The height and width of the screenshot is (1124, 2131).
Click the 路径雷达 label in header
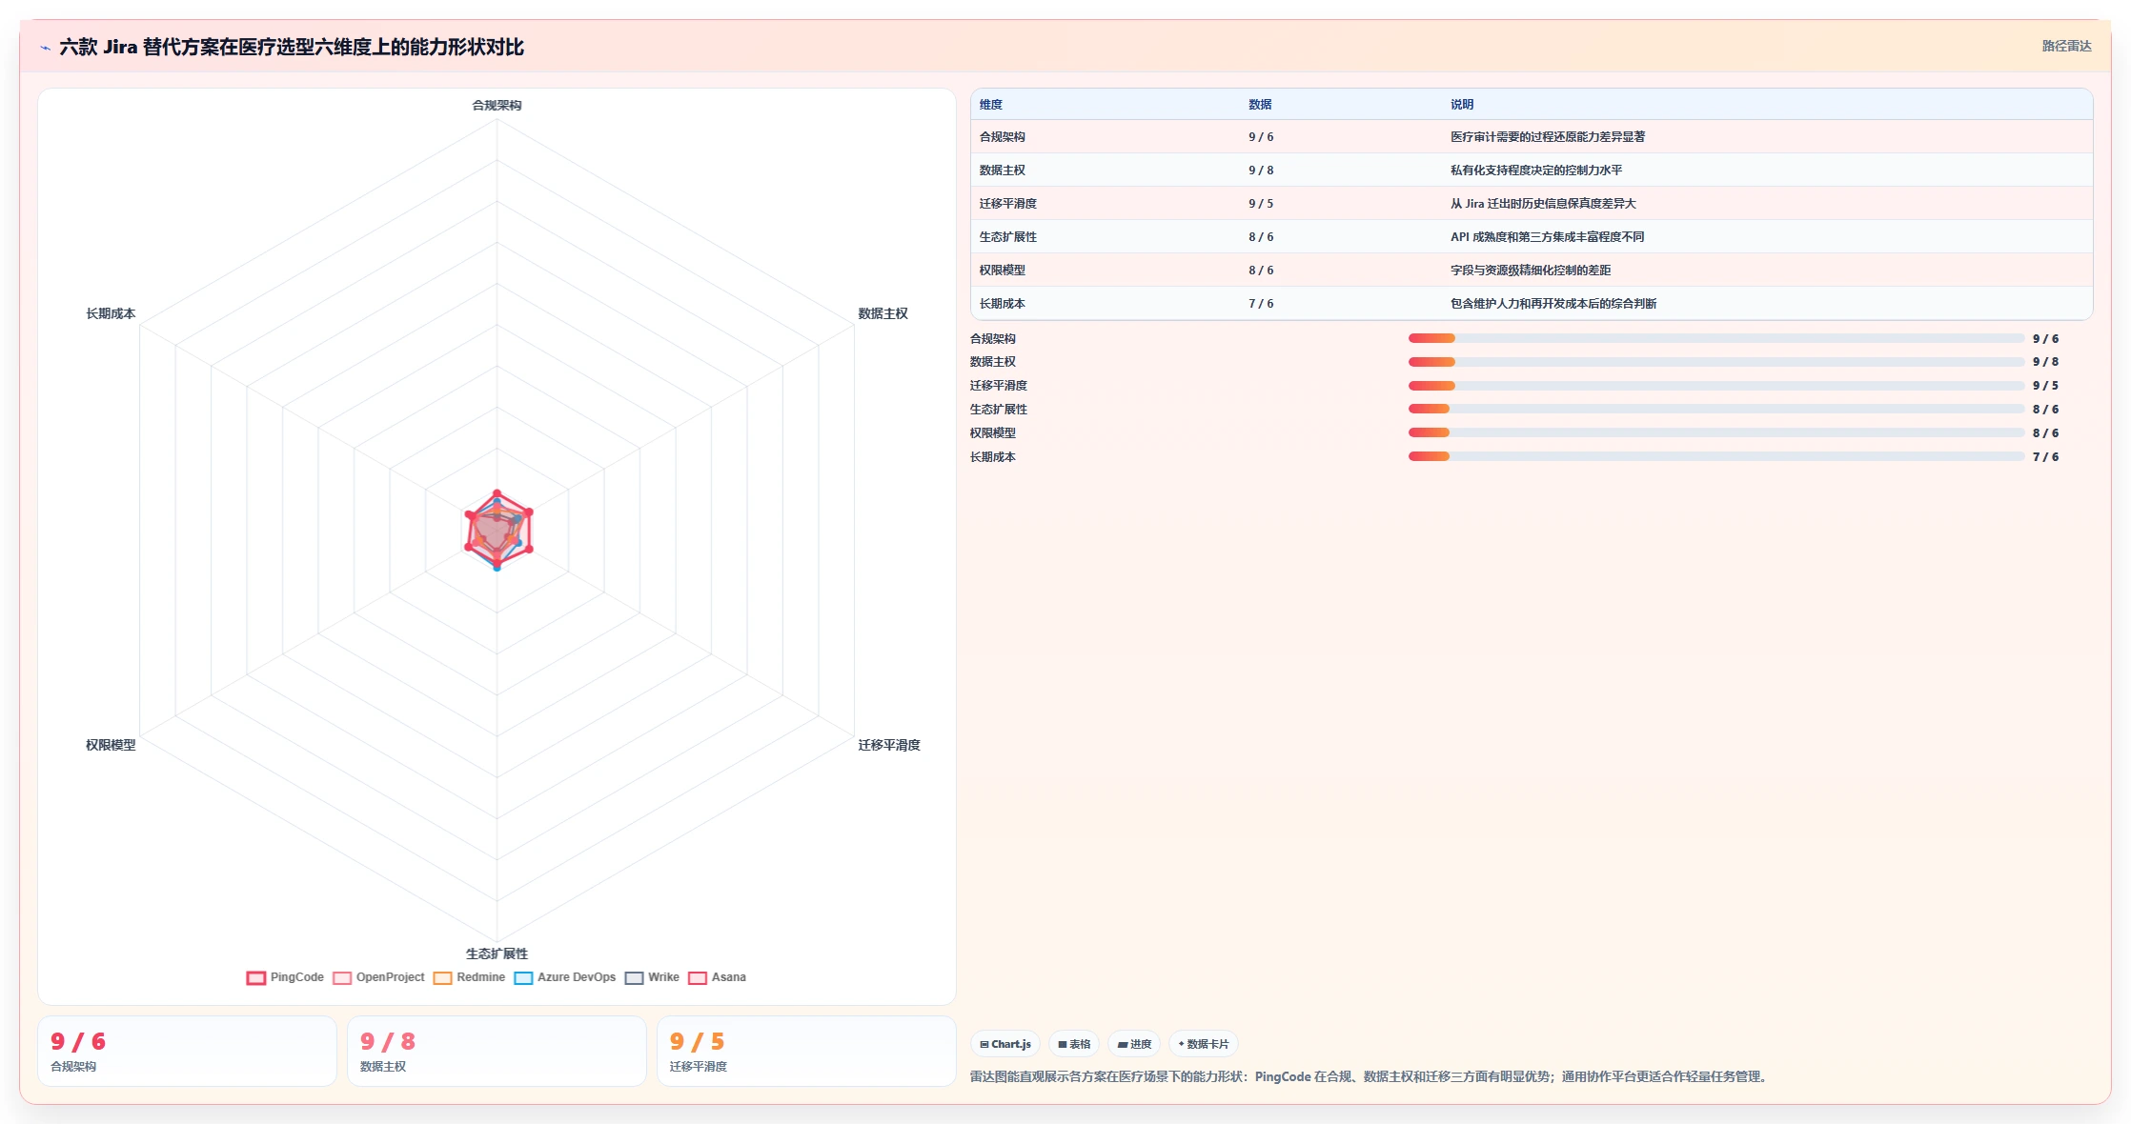coord(2066,46)
